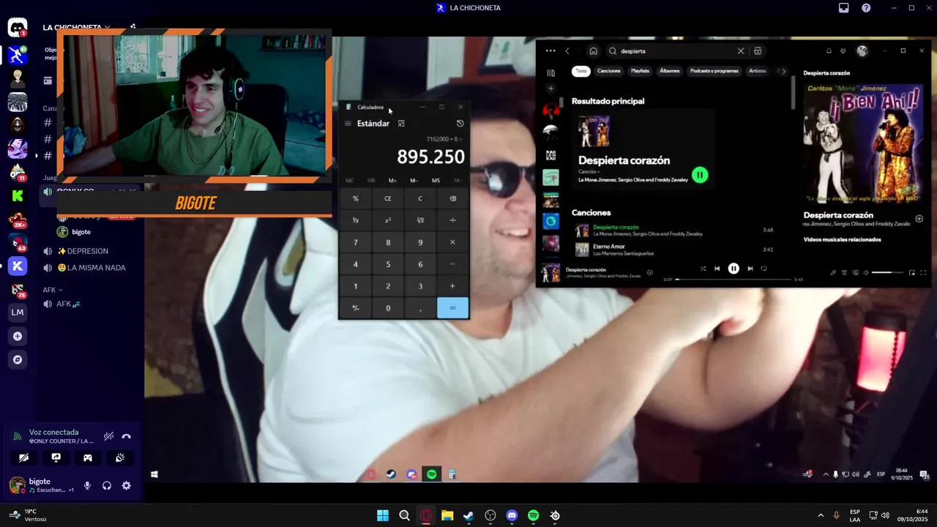The width and height of the screenshot is (937, 527).
Task: Pause top result with green button
Action: (x=700, y=175)
